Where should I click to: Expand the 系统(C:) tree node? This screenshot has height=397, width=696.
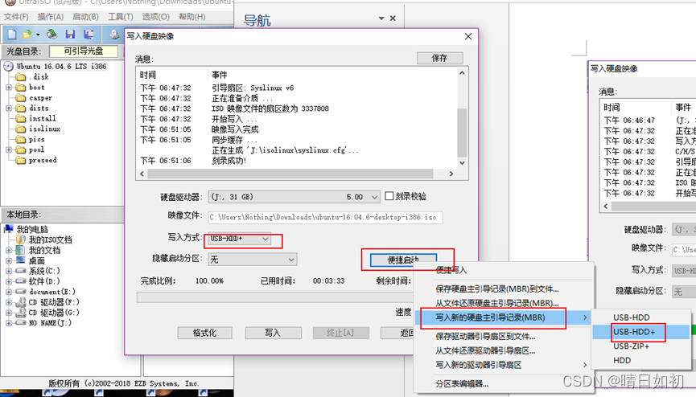(x=9, y=271)
